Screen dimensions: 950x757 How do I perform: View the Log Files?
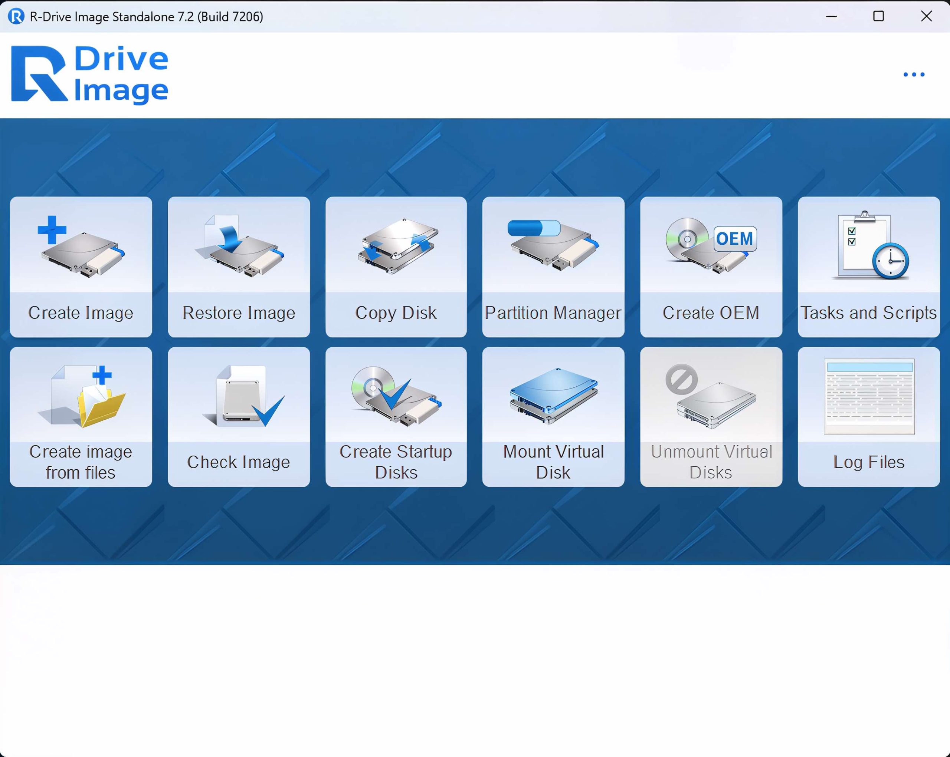tap(869, 417)
